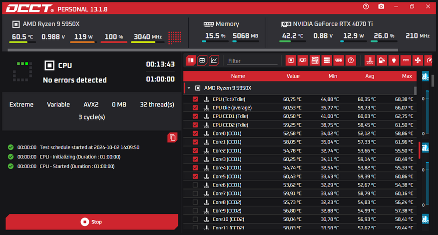Uncheck the CPU Die (average) checkbox
438x235 pixels.
tap(195, 107)
